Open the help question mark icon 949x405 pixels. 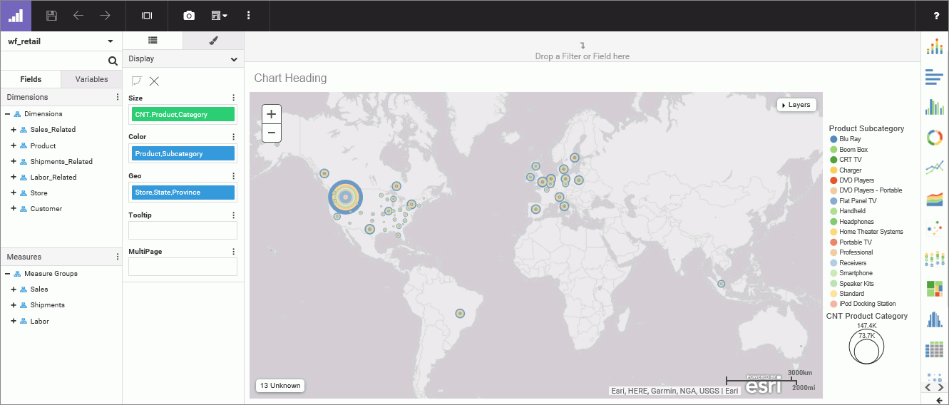[936, 16]
